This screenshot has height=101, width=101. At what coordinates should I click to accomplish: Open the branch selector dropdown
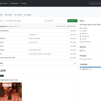pyautogui.click(x=2, y=21)
